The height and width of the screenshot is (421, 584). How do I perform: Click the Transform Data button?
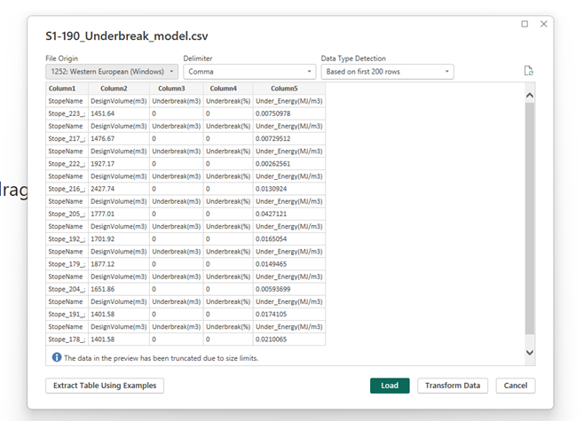coord(453,386)
